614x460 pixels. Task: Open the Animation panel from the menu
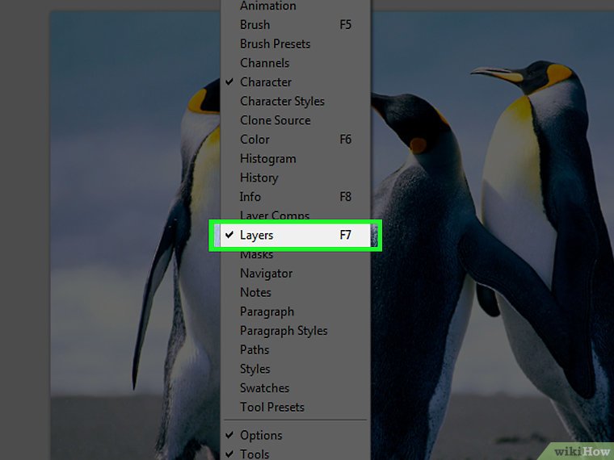267,6
